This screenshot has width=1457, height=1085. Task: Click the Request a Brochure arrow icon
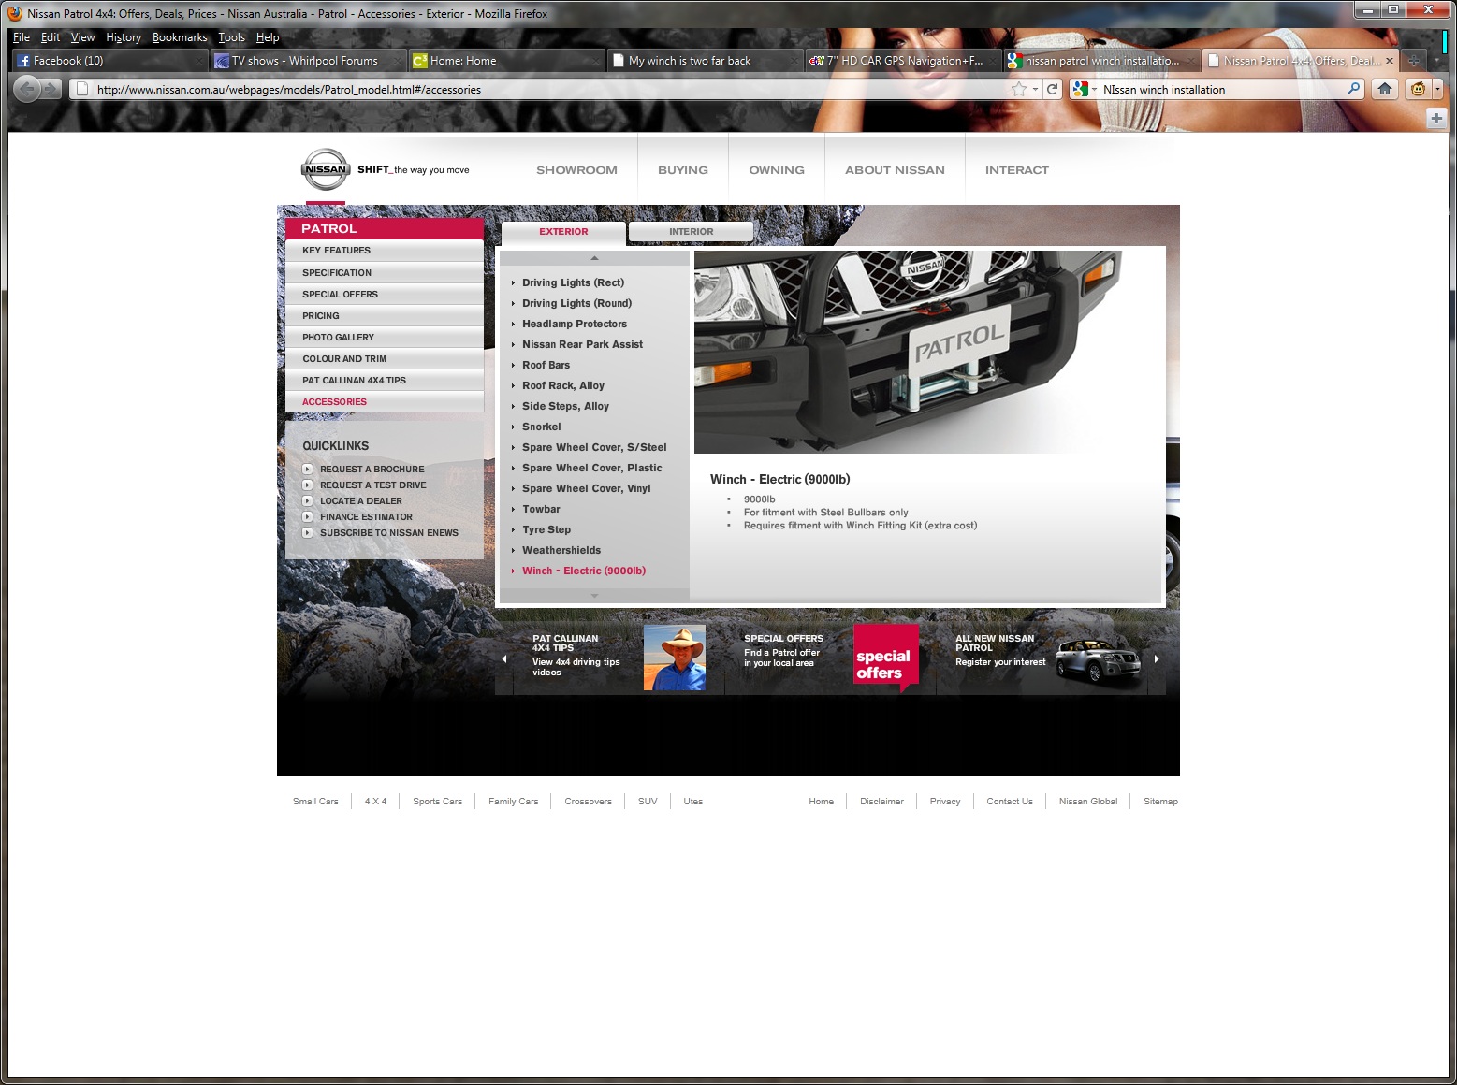(x=308, y=470)
